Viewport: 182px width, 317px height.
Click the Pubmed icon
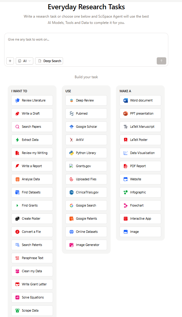coord(71,114)
